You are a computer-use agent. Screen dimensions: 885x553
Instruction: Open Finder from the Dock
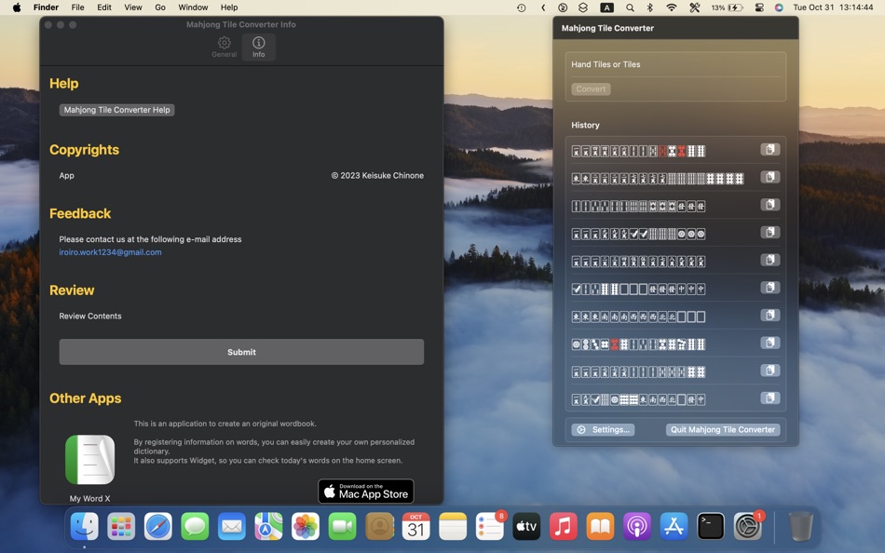[84, 527]
